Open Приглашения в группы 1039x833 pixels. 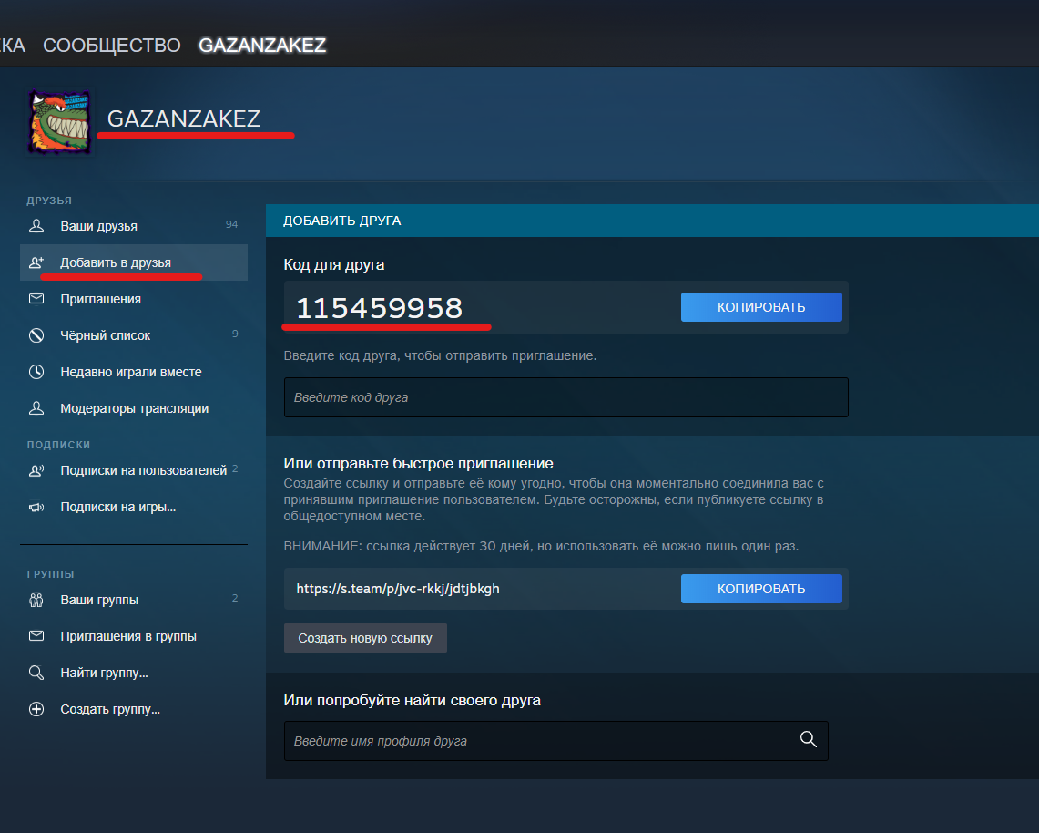click(x=134, y=637)
